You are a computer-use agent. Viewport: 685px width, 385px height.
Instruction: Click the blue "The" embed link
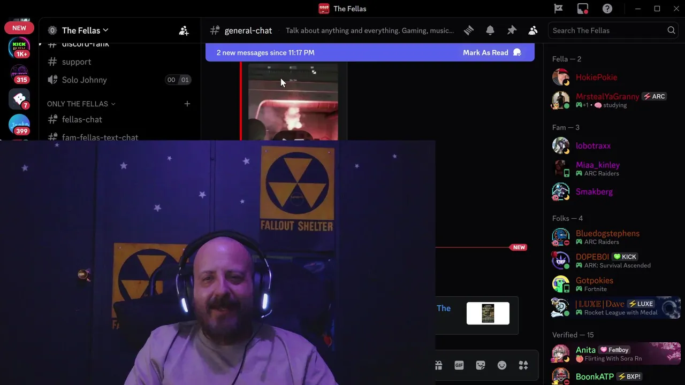click(x=444, y=308)
